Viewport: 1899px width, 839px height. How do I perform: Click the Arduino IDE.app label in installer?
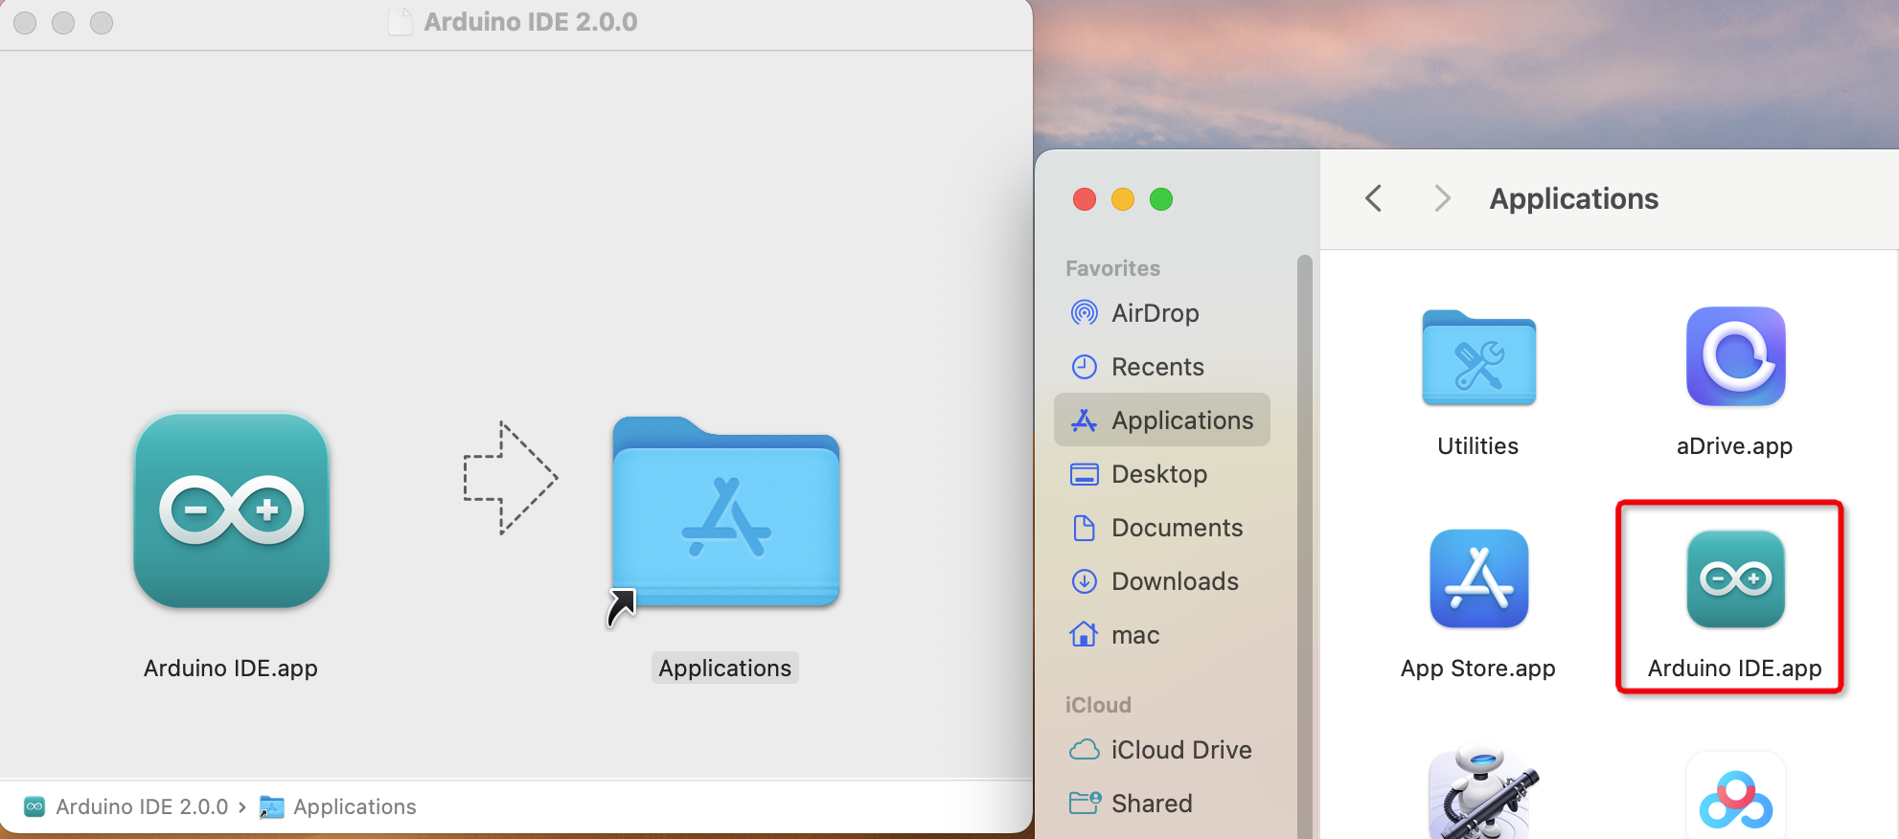point(231,669)
